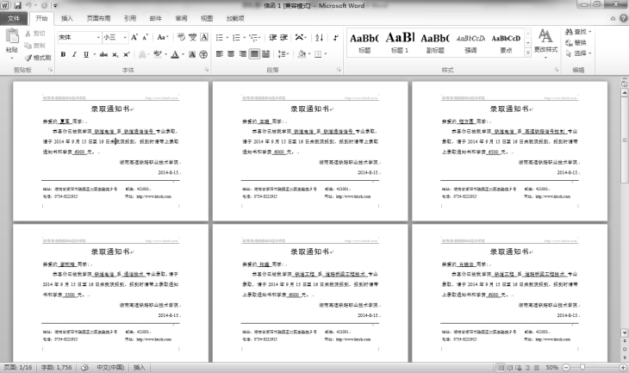Switch to the View tab
The width and height of the screenshot is (629, 373).
coord(207,18)
